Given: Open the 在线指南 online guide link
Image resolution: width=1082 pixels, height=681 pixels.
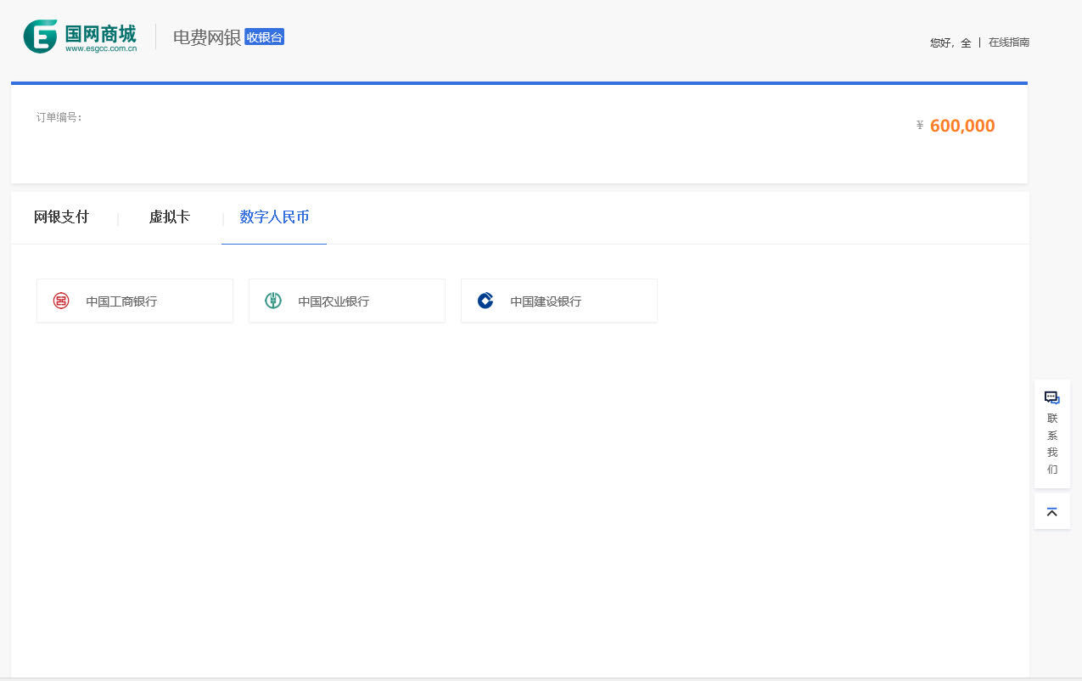Looking at the screenshot, I should [x=1008, y=42].
